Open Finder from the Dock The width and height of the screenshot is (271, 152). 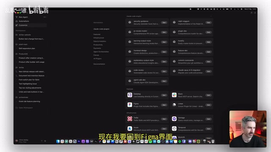click(58, 141)
